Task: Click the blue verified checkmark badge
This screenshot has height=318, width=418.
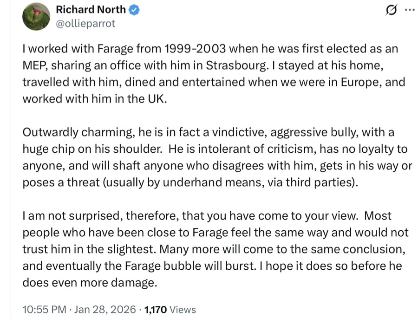Action: click(135, 9)
